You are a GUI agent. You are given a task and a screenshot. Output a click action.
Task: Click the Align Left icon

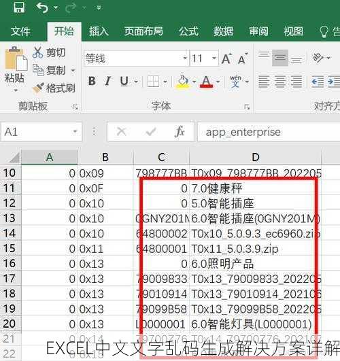tap(264, 82)
